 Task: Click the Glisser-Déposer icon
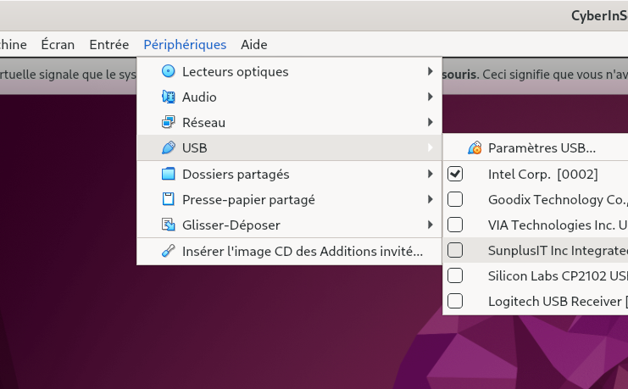(168, 225)
